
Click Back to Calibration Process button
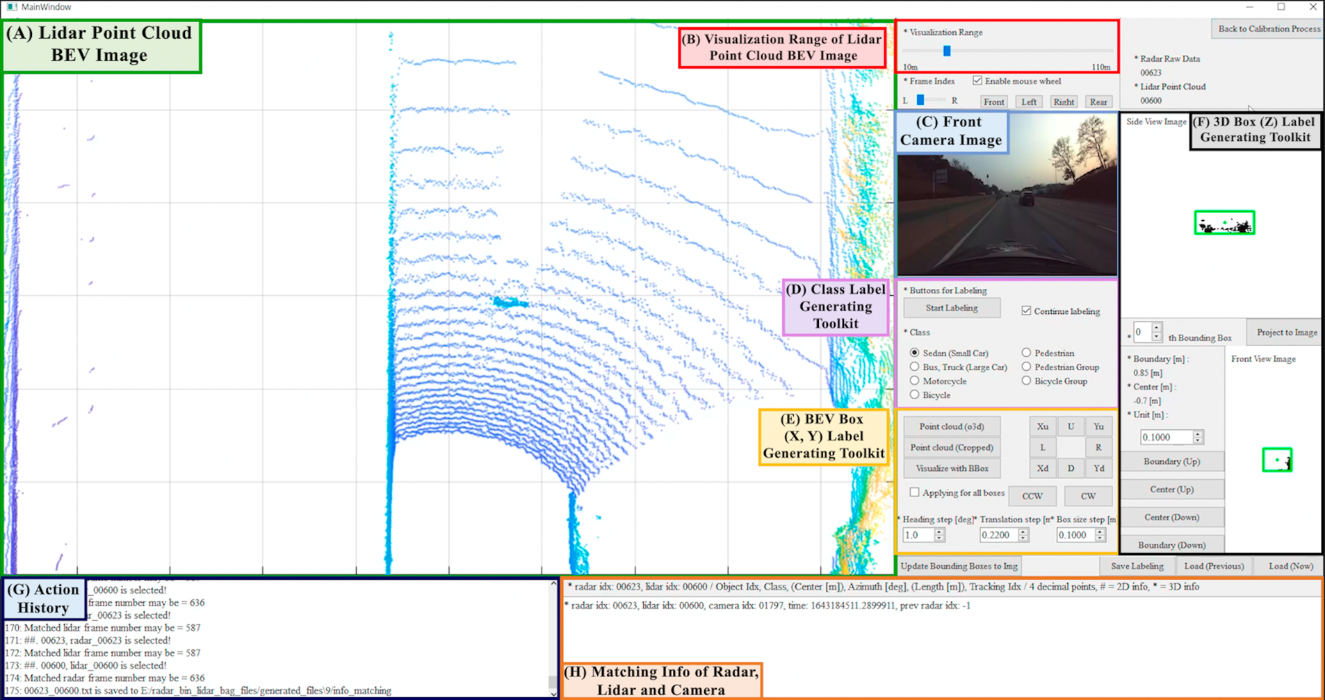[x=1268, y=28]
